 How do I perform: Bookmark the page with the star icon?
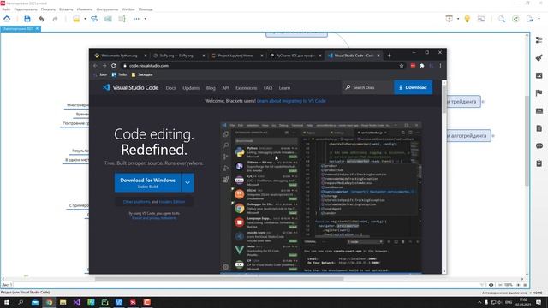coord(402,66)
